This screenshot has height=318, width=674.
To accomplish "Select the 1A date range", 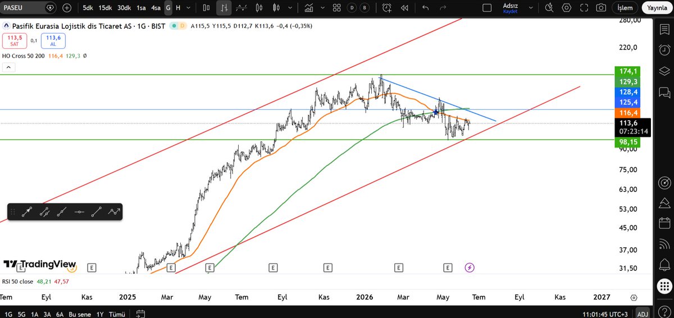I will pyautogui.click(x=35, y=314).
